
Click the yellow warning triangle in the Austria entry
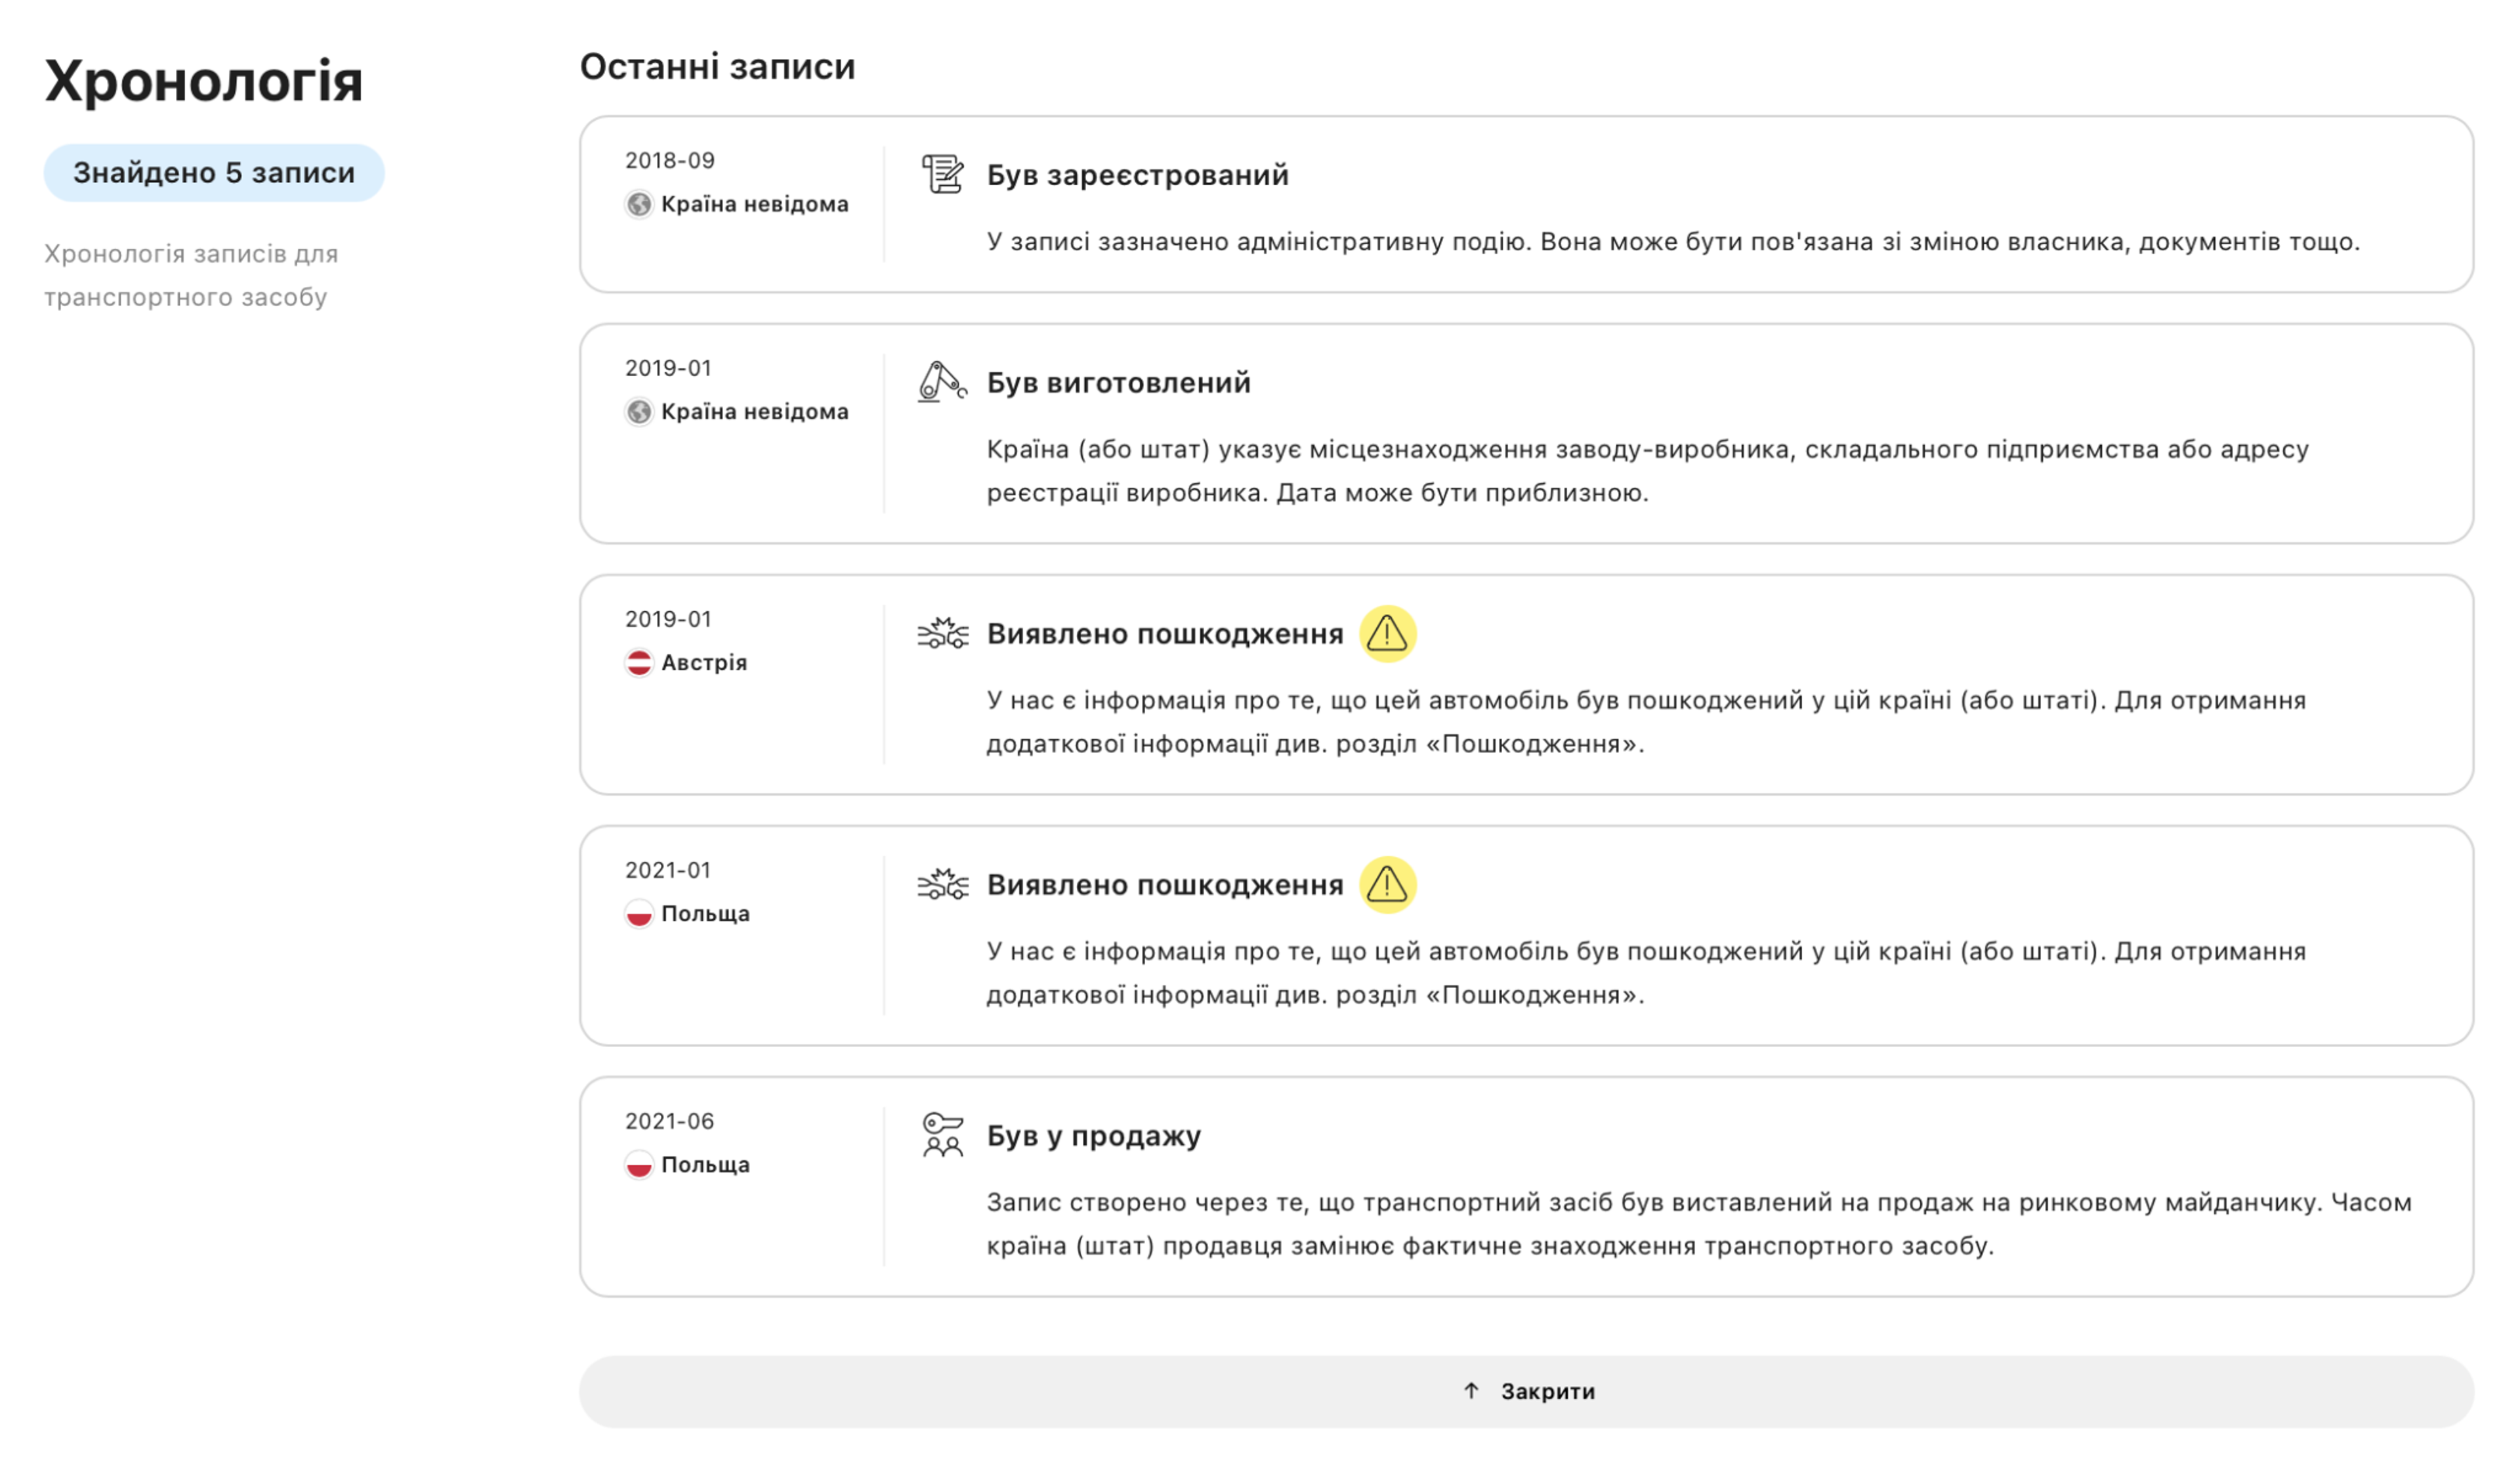pyautogui.click(x=1387, y=634)
